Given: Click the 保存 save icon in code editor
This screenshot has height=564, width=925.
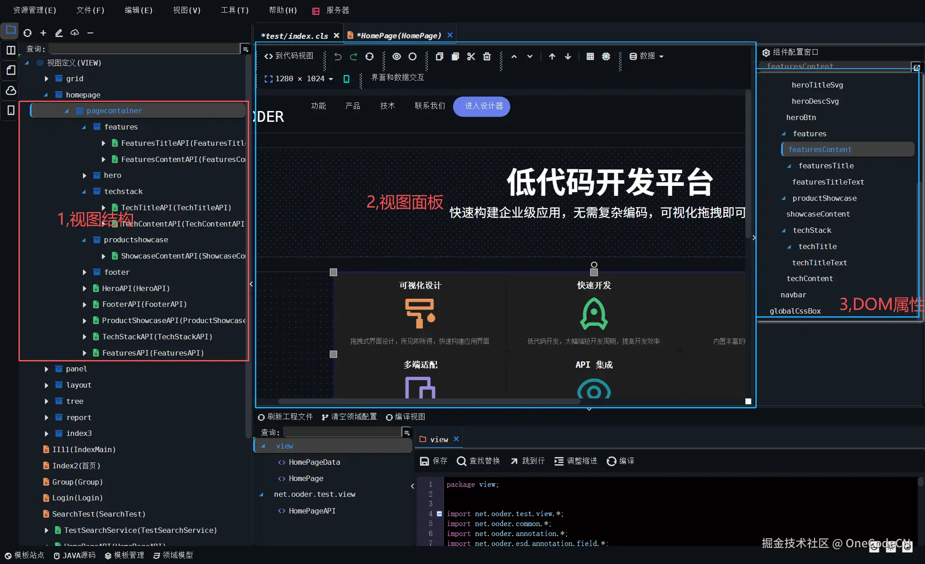Looking at the screenshot, I should (425, 461).
